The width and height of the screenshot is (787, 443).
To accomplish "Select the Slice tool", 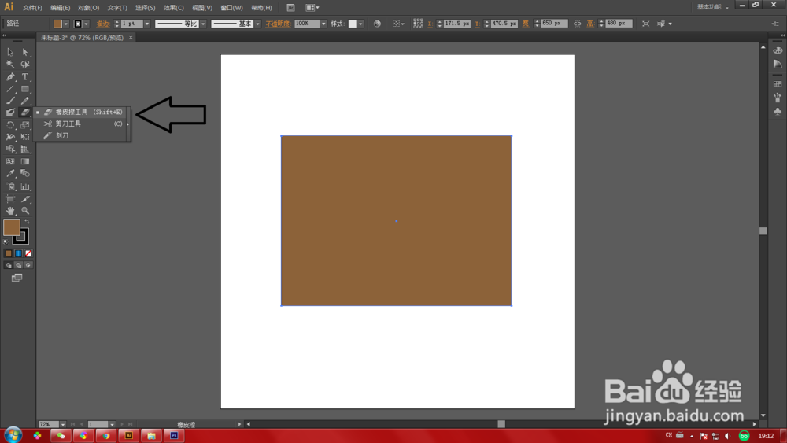I will 25,198.
